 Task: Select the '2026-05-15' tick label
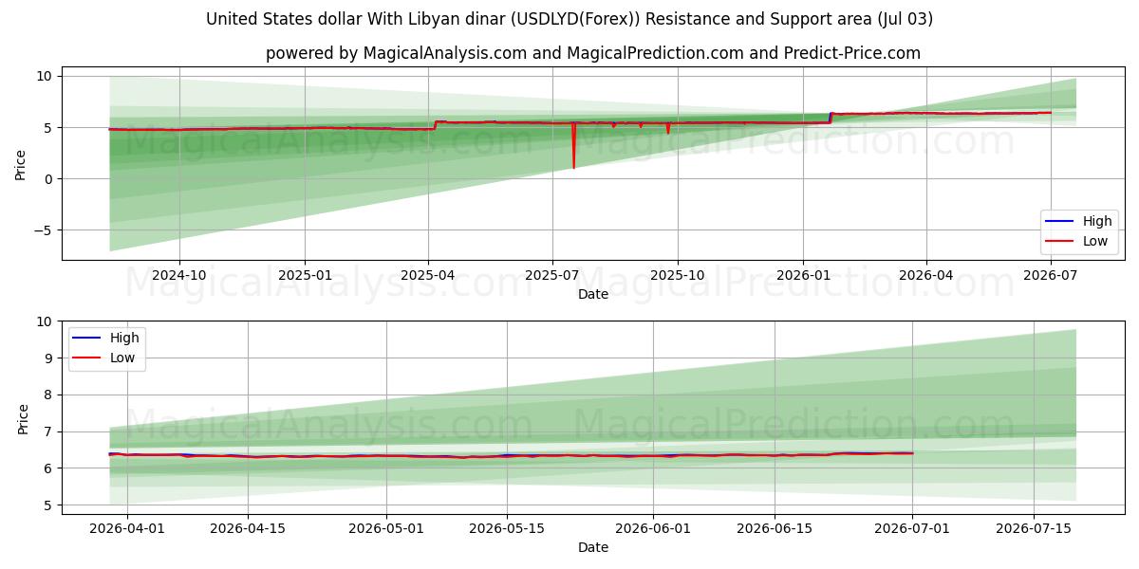(x=507, y=528)
